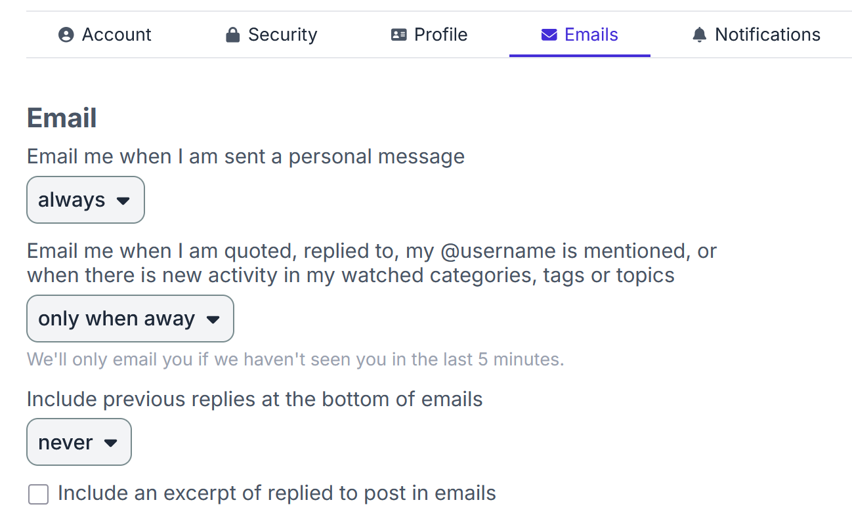Open the previous replies 'never' dropdown

(x=79, y=442)
